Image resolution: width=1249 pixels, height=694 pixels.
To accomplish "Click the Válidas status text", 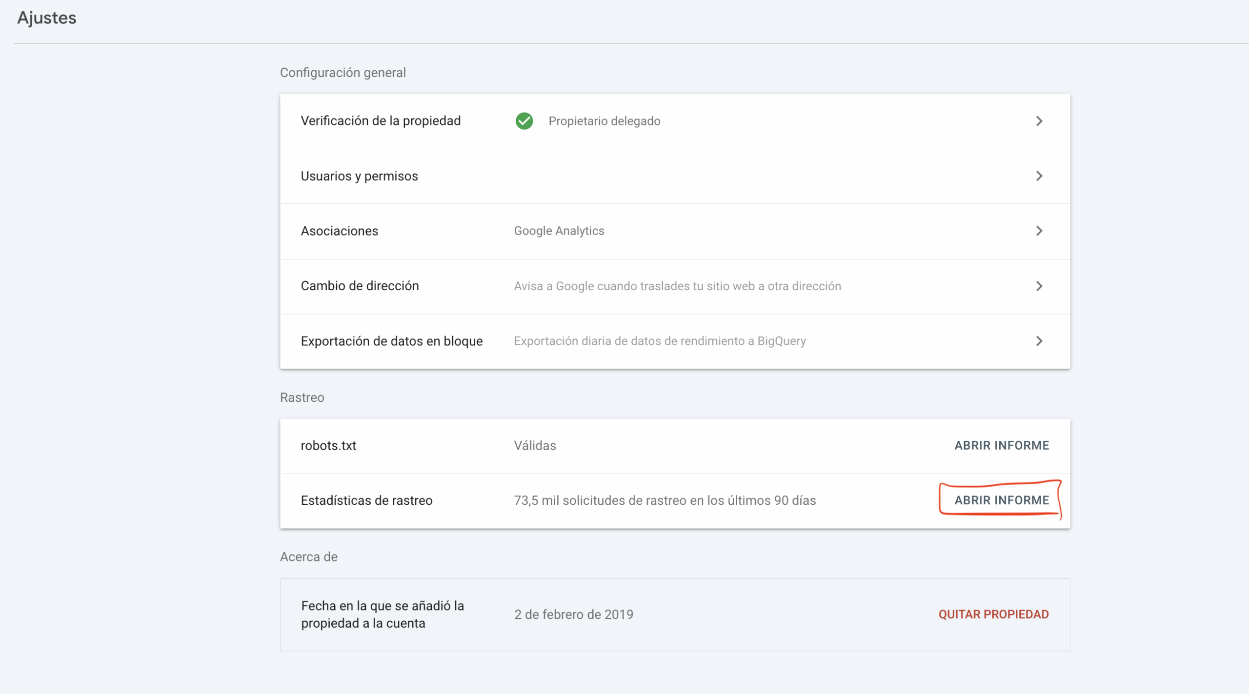I will click(x=535, y=445).
